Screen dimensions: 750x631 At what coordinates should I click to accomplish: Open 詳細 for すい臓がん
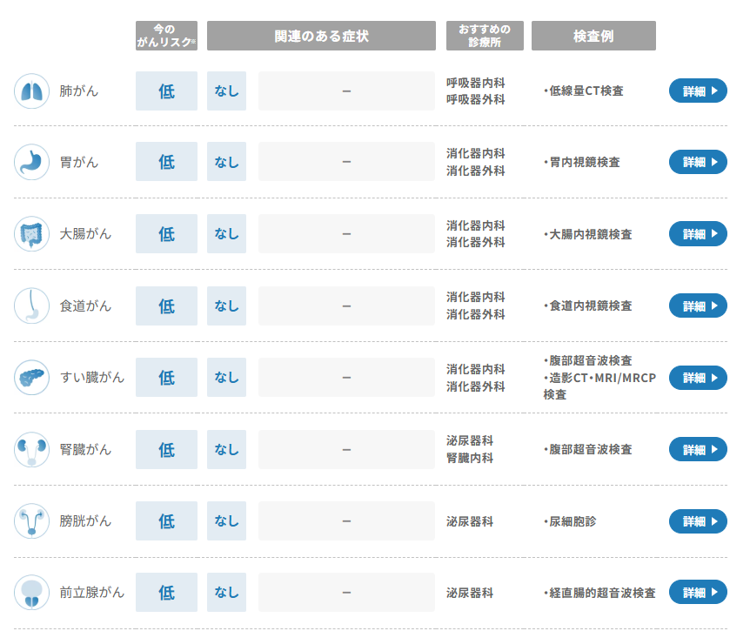[x=698, y=378]
